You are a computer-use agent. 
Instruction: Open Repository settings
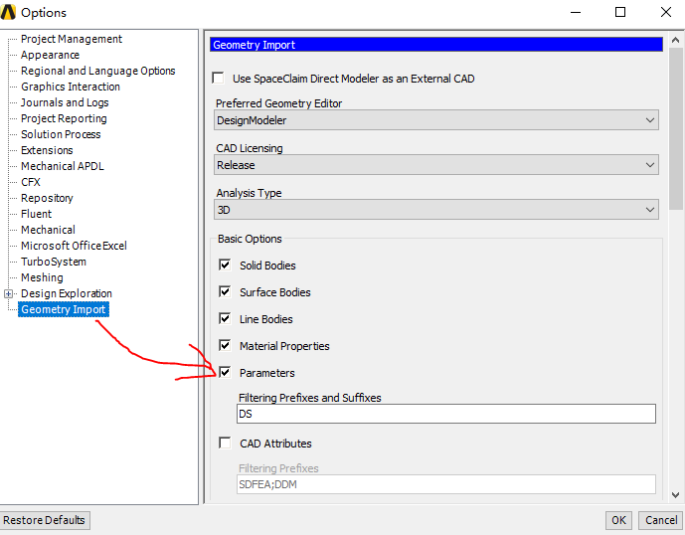[x=47, y=198]
